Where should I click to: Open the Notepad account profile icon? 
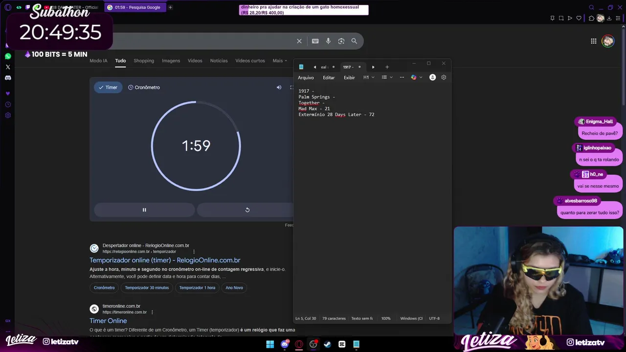point(432,77)
